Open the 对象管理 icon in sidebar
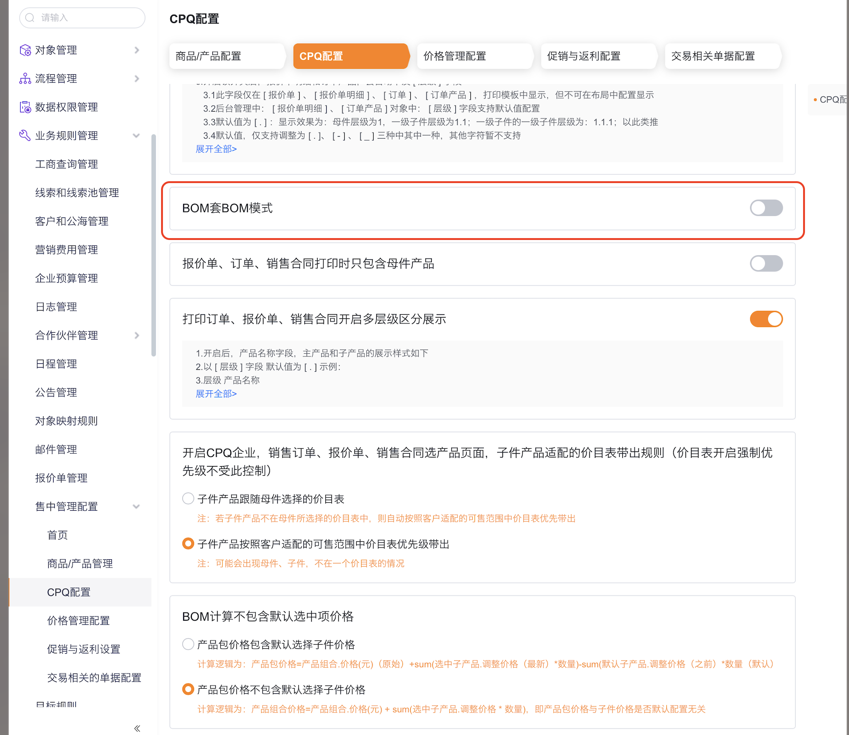 (x=24, y=50)
